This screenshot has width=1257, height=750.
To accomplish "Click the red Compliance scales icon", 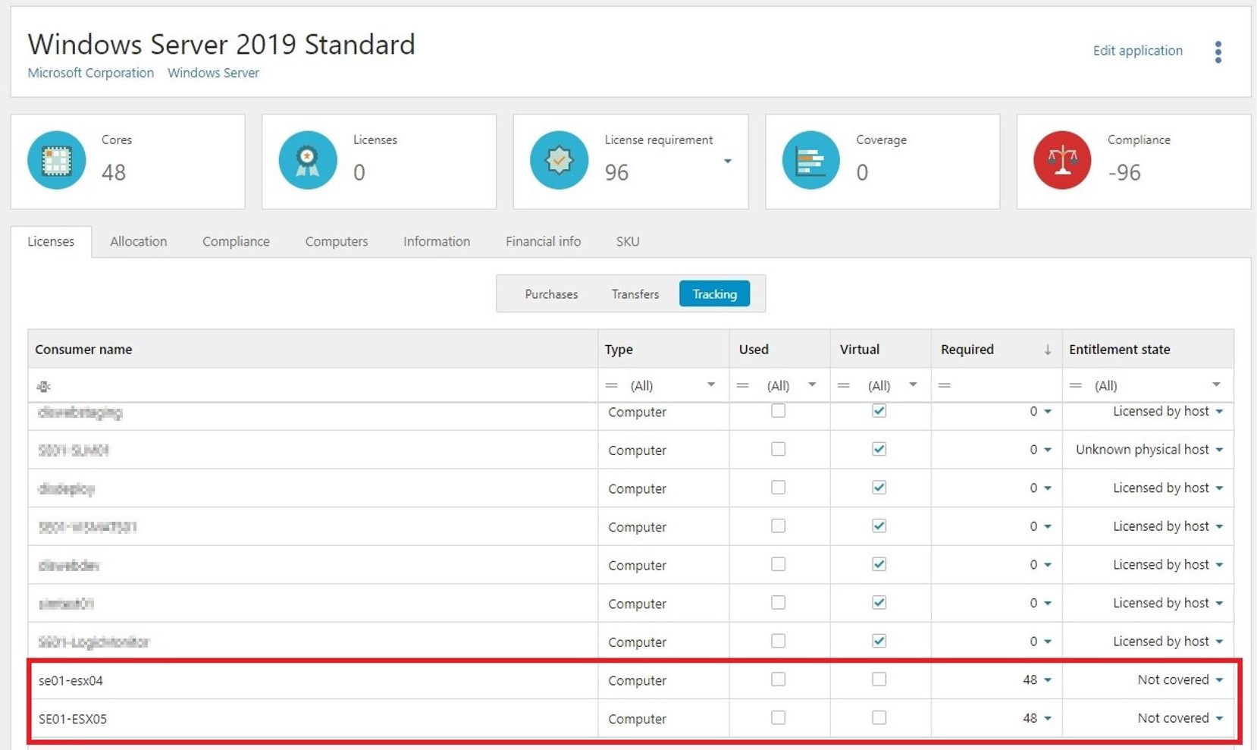I will click(x=1062, y=160).
